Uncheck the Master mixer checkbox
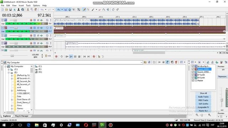This screenshot has width=228, height=128. click(193, 80)
